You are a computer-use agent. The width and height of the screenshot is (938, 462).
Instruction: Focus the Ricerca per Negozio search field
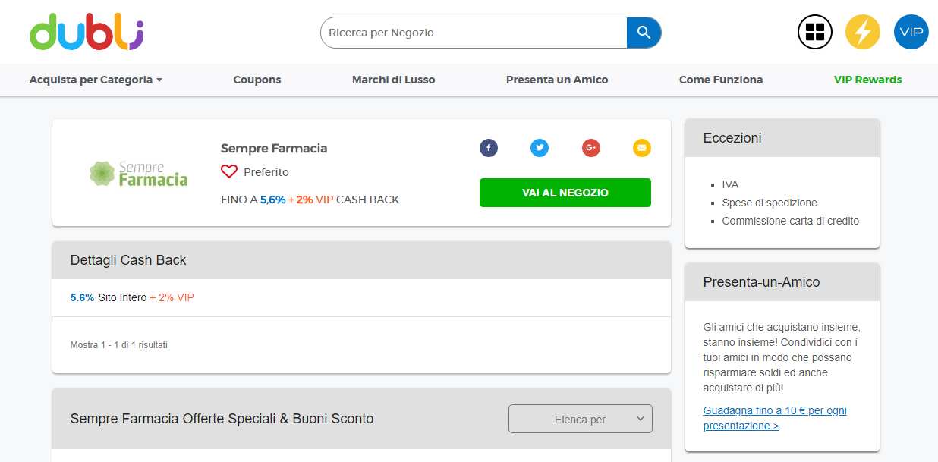pyautogui.click(x=474, y=33)
